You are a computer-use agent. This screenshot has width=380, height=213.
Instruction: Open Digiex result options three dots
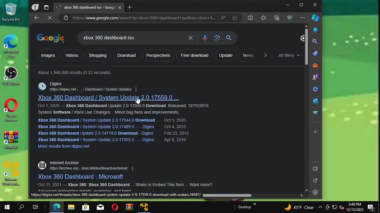click(x=136, y=89)
